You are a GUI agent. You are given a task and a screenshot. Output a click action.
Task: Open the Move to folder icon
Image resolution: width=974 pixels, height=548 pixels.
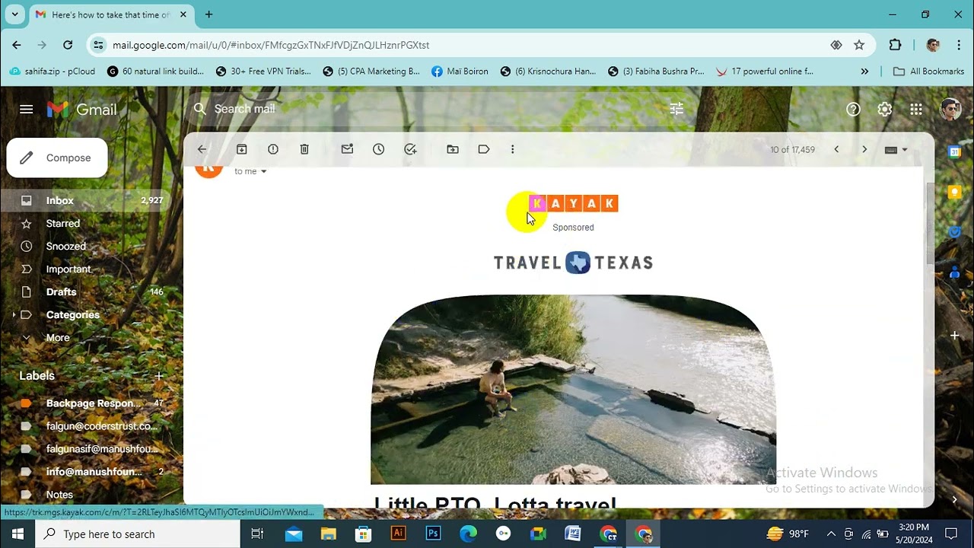pos(453,149)
